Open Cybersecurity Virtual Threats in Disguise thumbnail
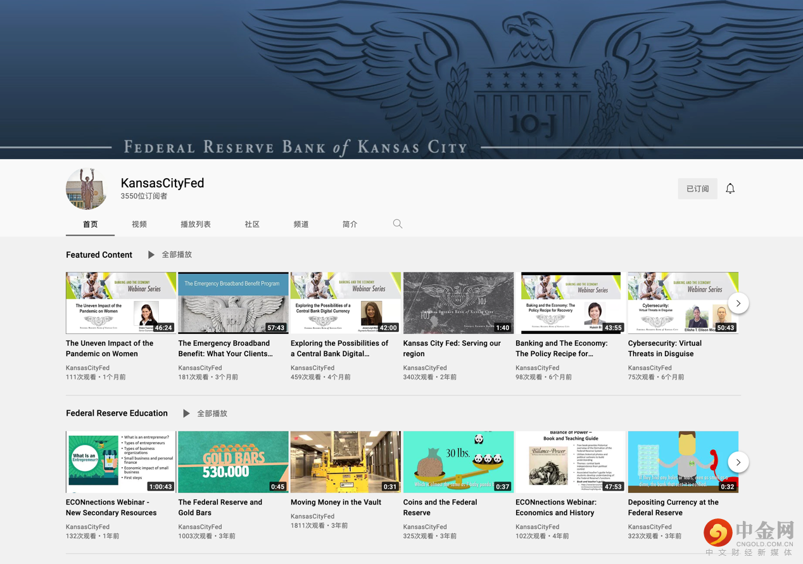The width and height of the screenshot is (803, 564). [683, 303]
